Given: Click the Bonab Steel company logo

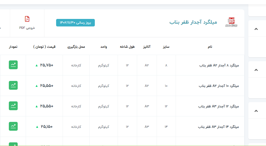Looking at the screenshot, I should (231, 23).
